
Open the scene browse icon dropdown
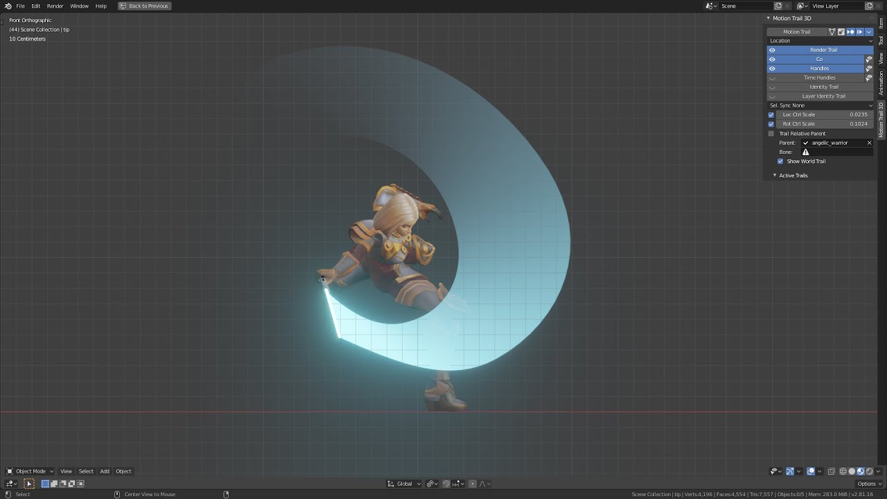coord(712,6)
